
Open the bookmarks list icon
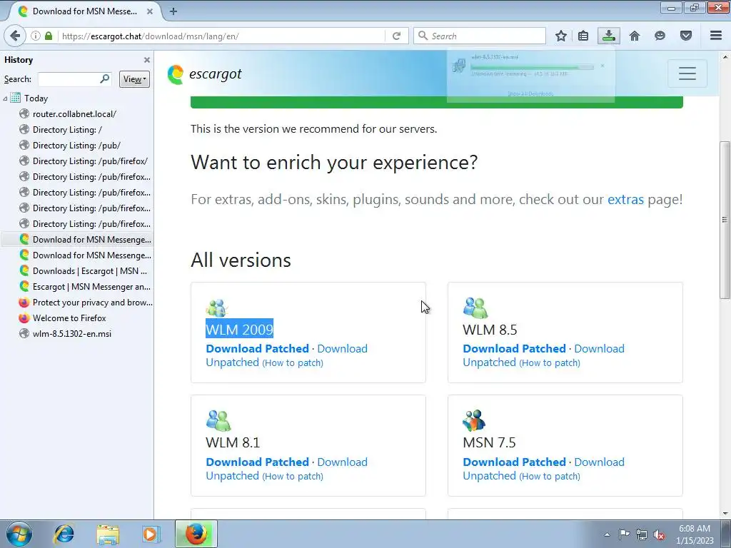point(583,36)
